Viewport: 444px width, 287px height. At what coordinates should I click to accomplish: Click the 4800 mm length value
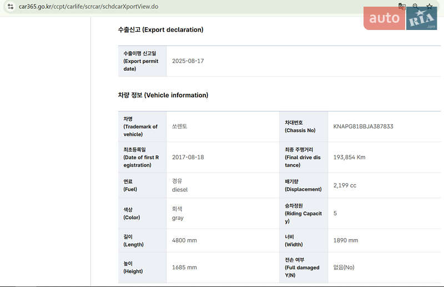184,240
